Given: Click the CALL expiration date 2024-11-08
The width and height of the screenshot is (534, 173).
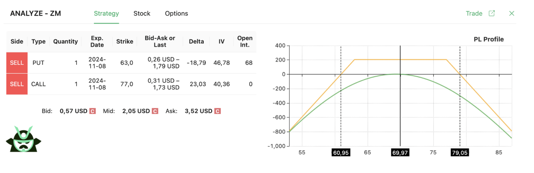Looking at the screenshot, I should tap(97, 84).
